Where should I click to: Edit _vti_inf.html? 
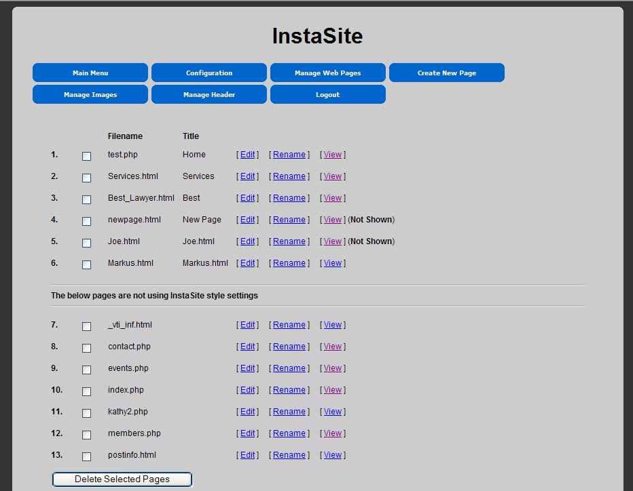[247, 325]
